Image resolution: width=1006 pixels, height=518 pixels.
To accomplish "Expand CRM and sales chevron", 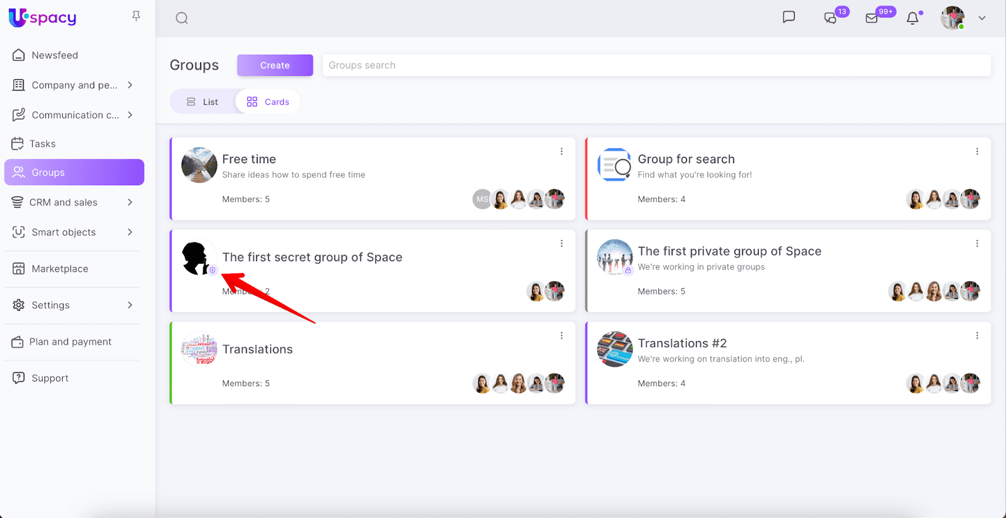I will tap(130, 202).
